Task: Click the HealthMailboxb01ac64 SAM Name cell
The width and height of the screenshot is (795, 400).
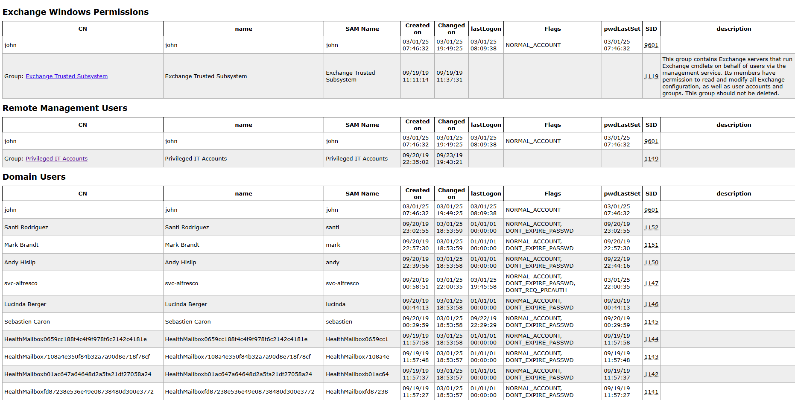Action: 357,374
